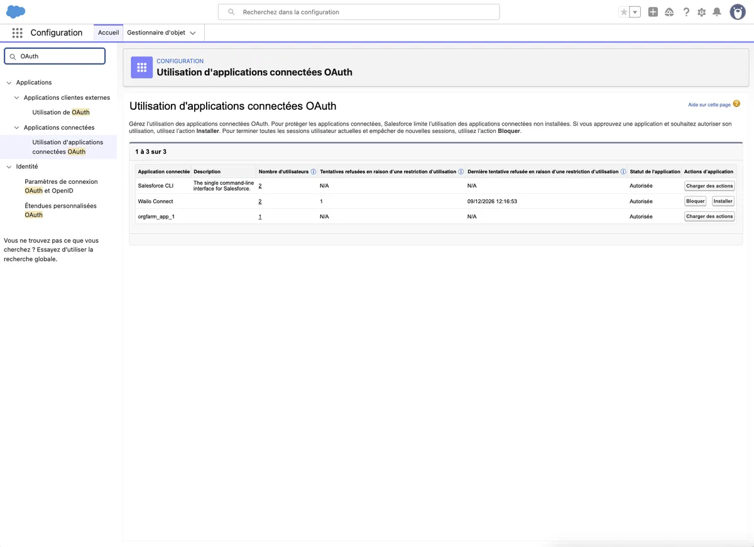Collapse Applications clientes externes node
This screenshot has width=754, height=547.
tap(16, 98)
